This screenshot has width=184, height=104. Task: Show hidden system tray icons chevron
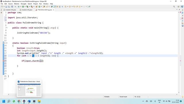143,101
